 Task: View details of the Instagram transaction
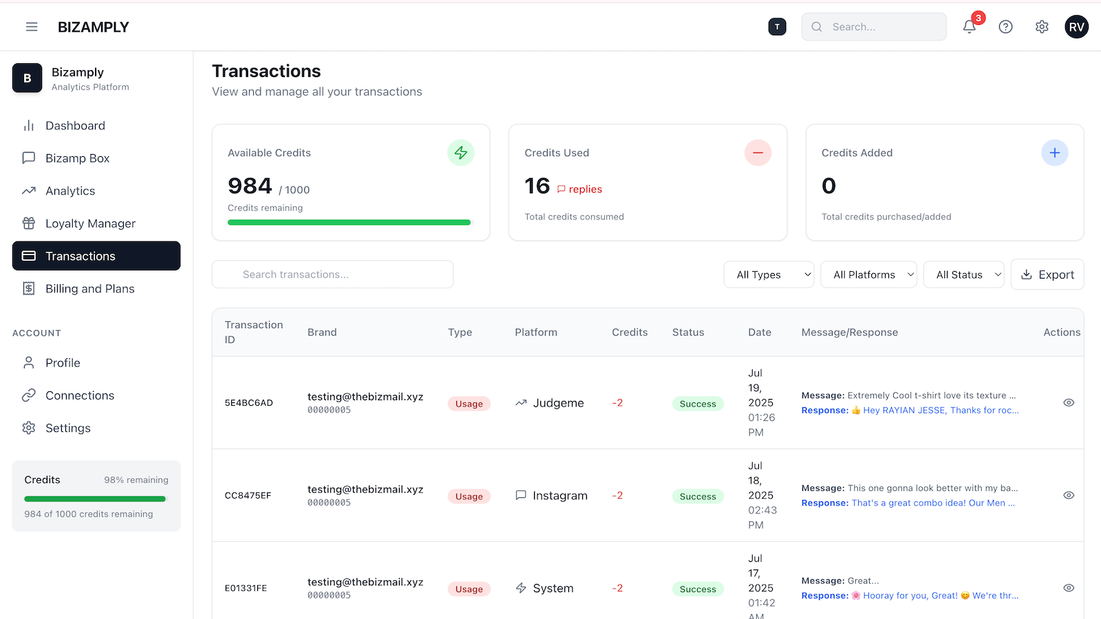click(x=1069, y=495)
